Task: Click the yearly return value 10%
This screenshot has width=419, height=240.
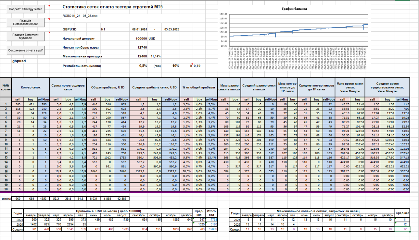Action: (176, 66)
